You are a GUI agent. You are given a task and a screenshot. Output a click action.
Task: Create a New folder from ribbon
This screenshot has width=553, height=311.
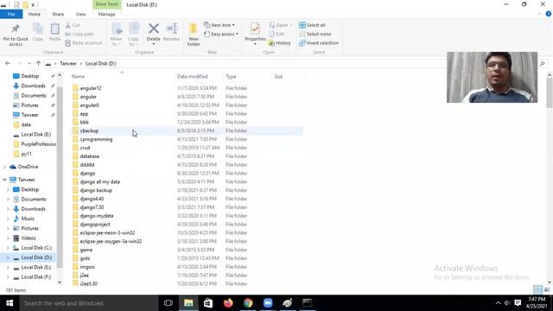tap(194, 34)
